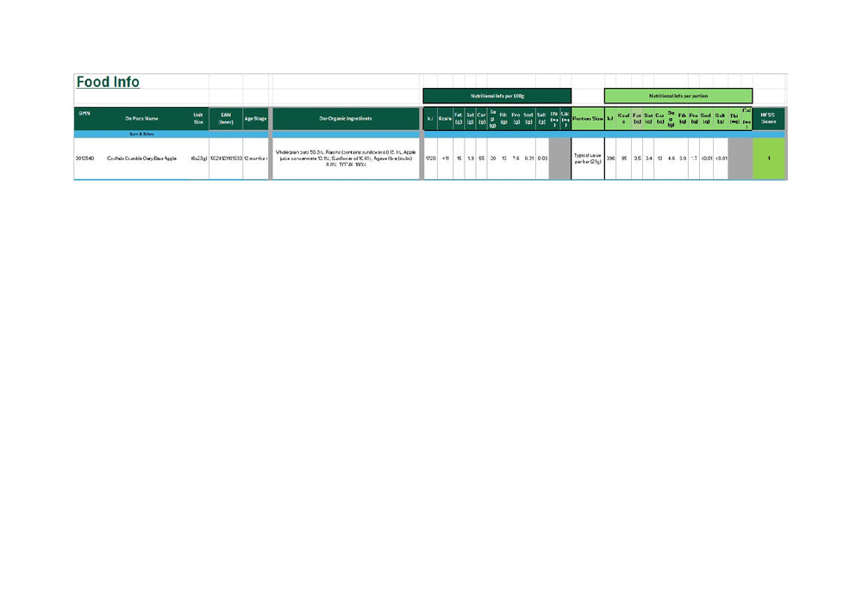The width and height of the screenshot is (862, 609).
Task: Click the ingredients list cell
Action: click(345, 158)
